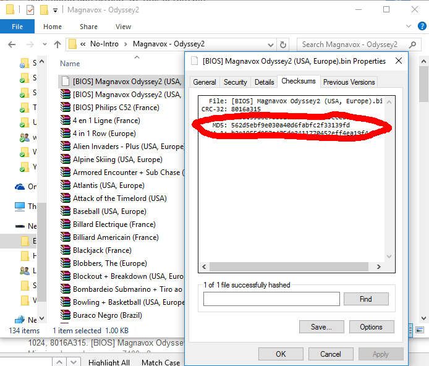The height and width of the screenshot is (366, 429).
Task: Click Cancel in Properties dialog
Action: 331,354
